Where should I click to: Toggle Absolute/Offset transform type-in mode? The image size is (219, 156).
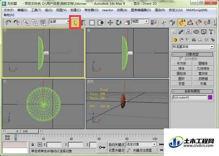tap(40, 145)
